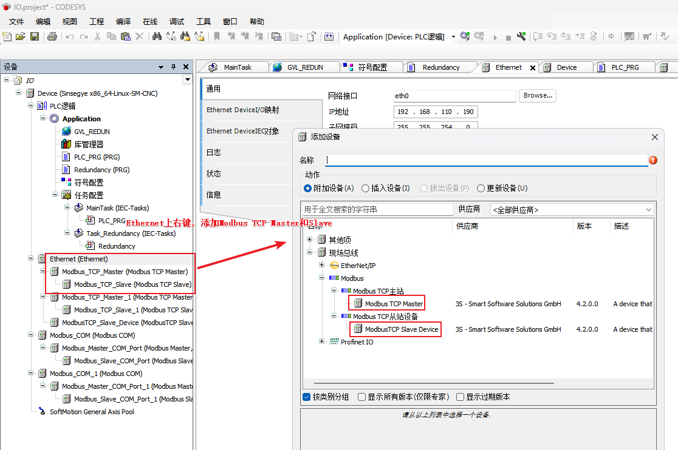Save the project using the floppy disk icon
Viewport: 678px width, 450px height.
click(35, 36)
